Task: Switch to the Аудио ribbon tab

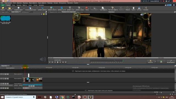Action: coord(30,5)
